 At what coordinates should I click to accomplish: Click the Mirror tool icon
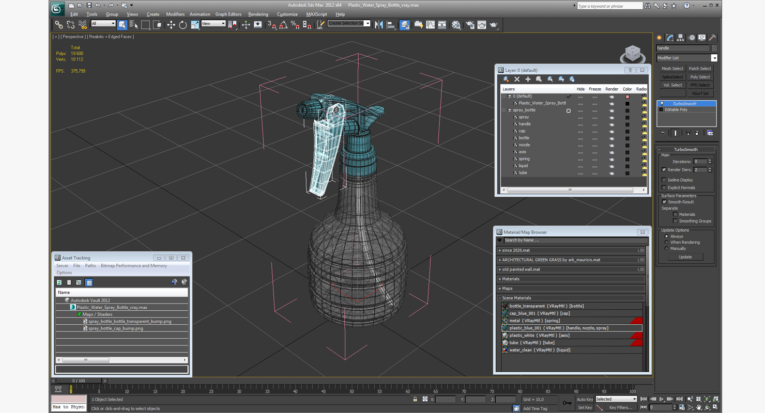(x=379, y=24)
